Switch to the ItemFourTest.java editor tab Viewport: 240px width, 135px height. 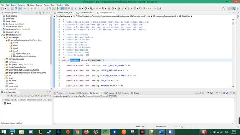pyautogui.click(x=63, y=13)
